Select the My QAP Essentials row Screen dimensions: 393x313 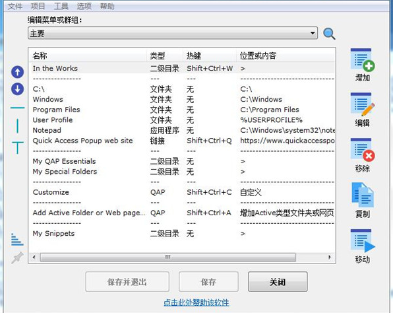pyautogui.click(x=182, y=161)
